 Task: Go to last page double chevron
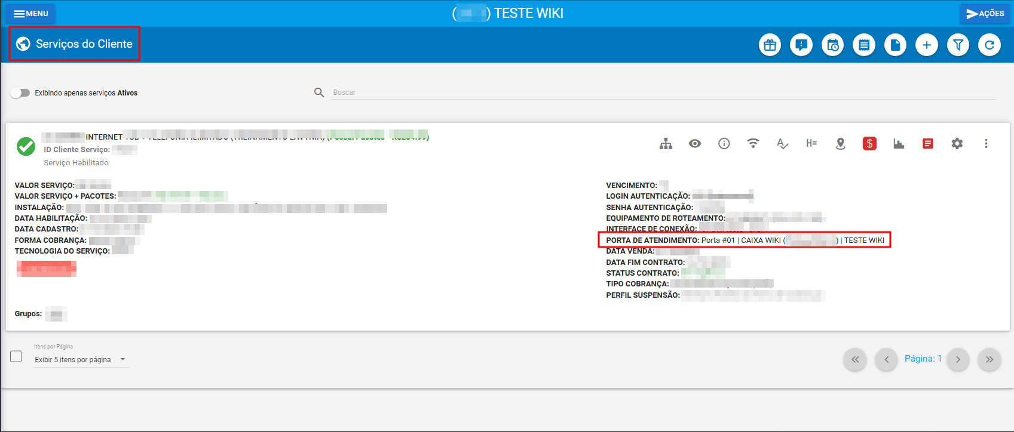click(x=989, y=359)
